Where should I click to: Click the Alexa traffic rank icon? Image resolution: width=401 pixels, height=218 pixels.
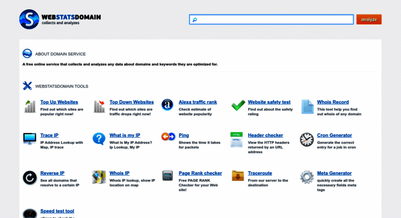click(167, 105)
